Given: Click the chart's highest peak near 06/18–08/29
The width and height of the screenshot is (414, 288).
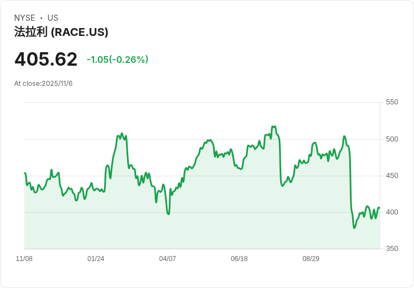Looking at the screenshot, I should click(x=274, y=126).
